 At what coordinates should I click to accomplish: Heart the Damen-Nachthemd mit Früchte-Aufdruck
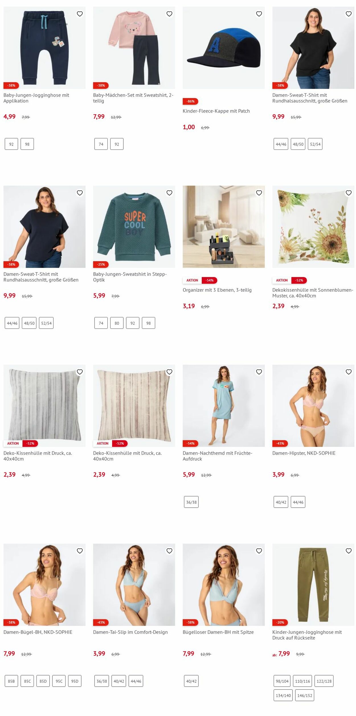point(259,372)
